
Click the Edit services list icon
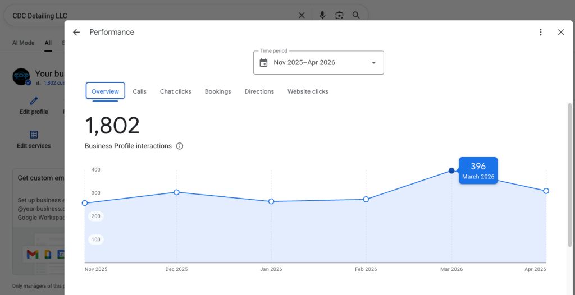coord(34,135)
